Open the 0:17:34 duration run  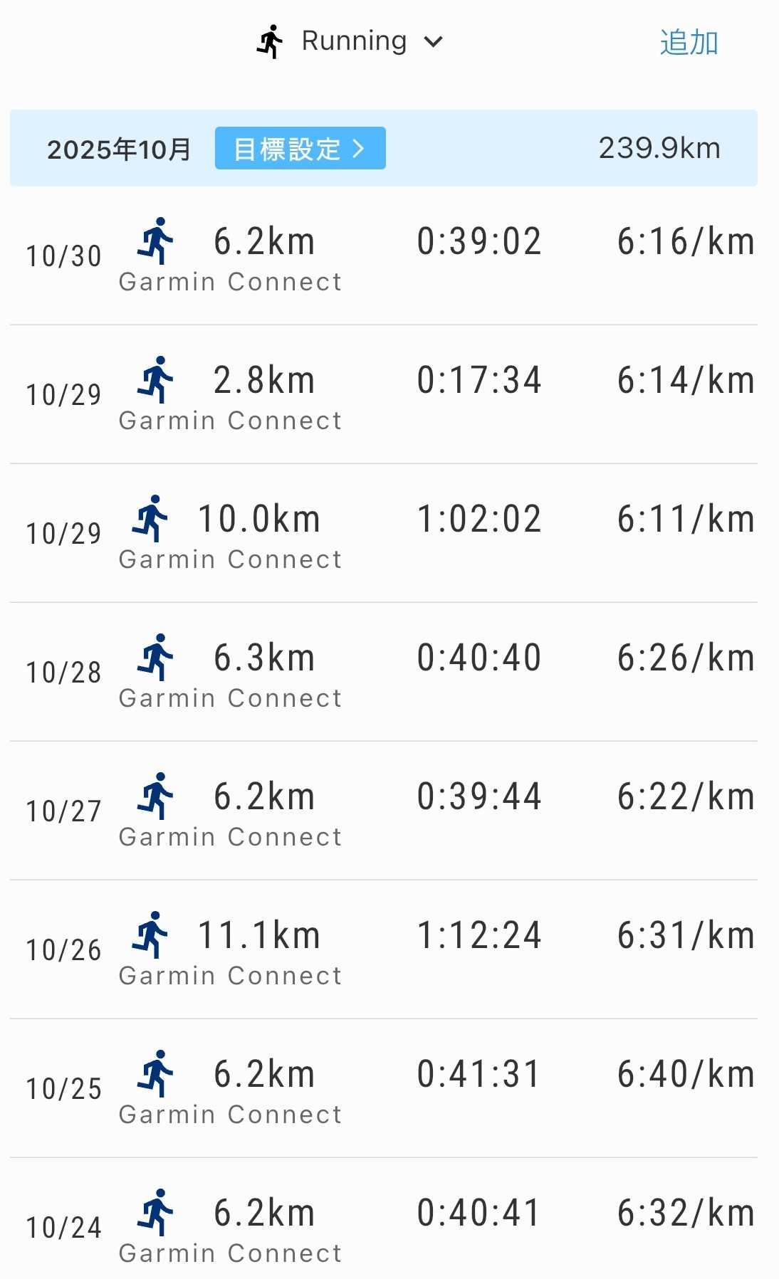tap(479, 380)
